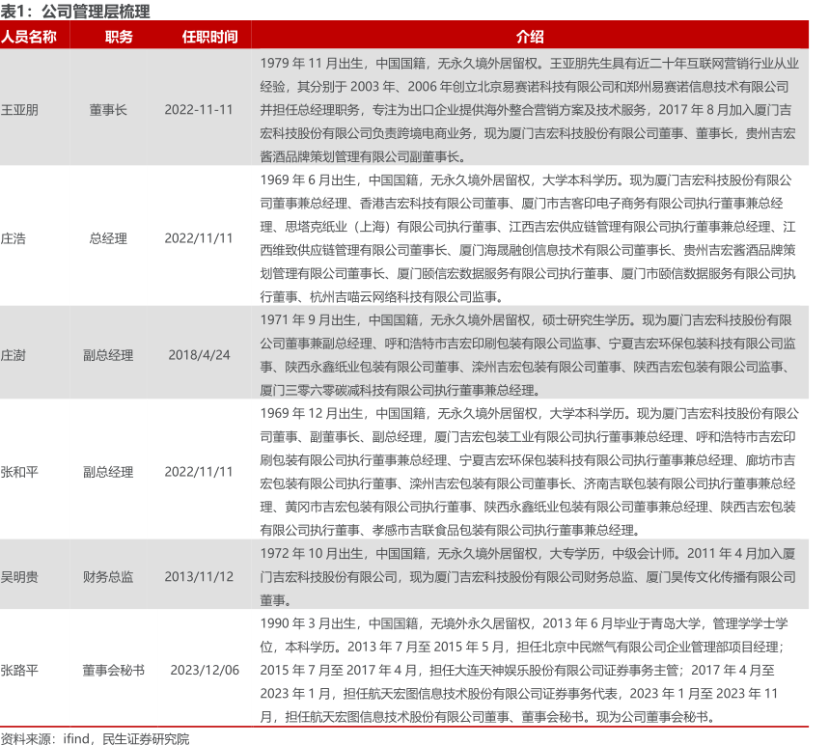Screen dimensions: 829x745
Task: Select the name cell 庄浩
Action: 14,237
